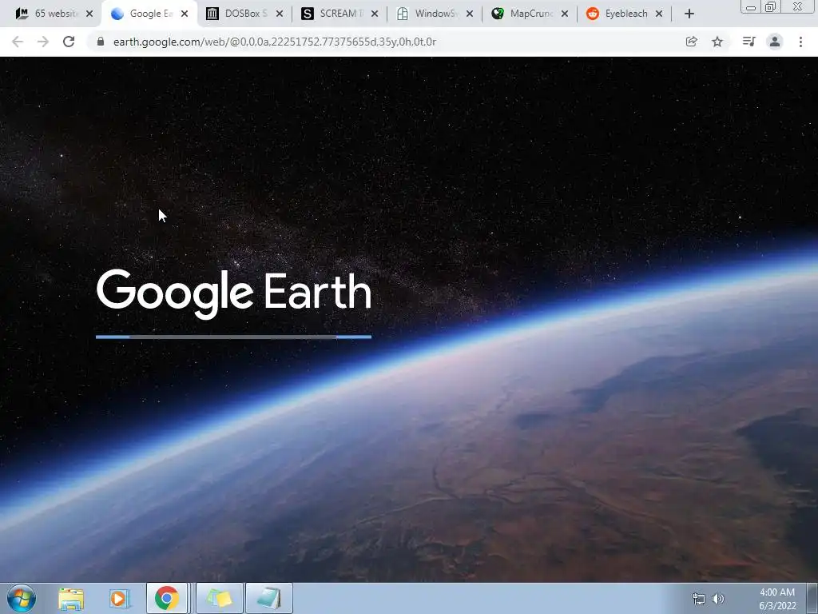818x614 pixels.
Task: Show the 4:00 AM clock calendar
Action: [x=776, y=599]
